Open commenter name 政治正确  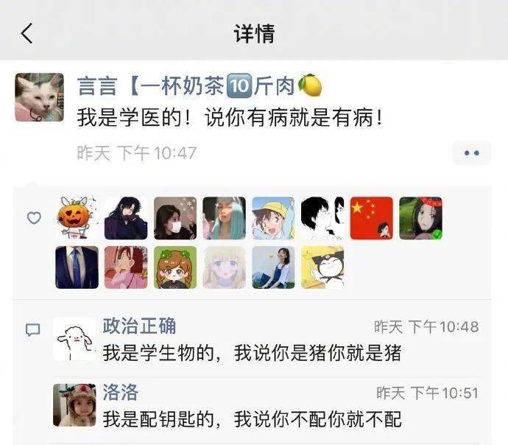(139, 326)
